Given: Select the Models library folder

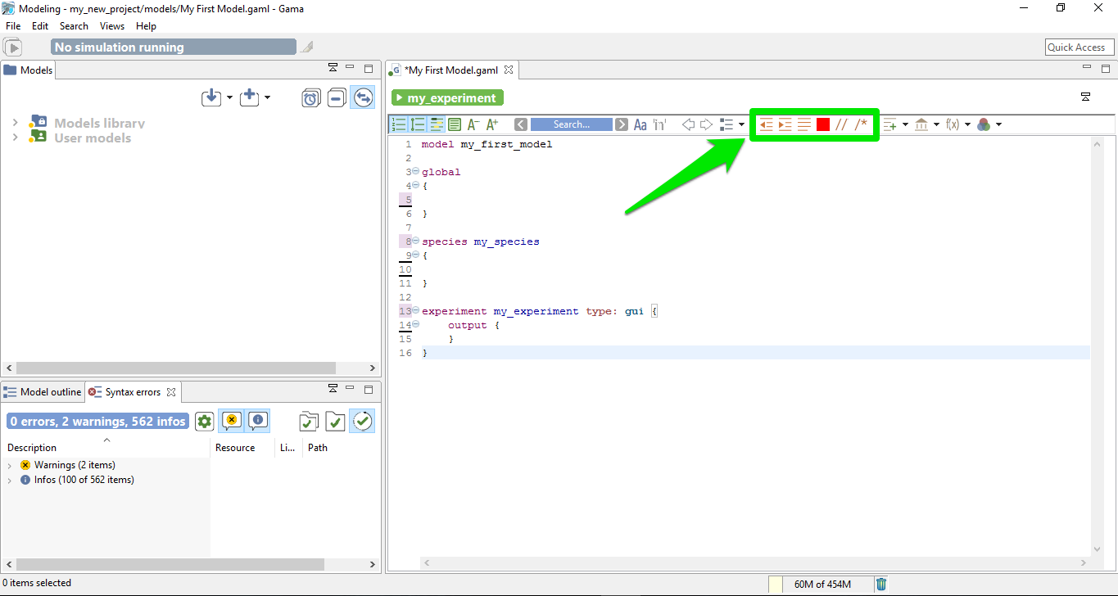Looking at the screenshot, I should coord(99,123).
